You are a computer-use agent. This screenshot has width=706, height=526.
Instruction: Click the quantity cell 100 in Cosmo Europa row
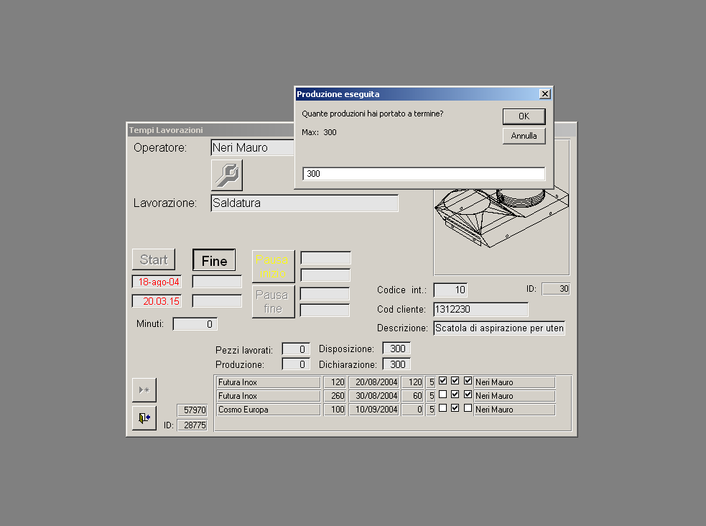click(x=335, y=410)
